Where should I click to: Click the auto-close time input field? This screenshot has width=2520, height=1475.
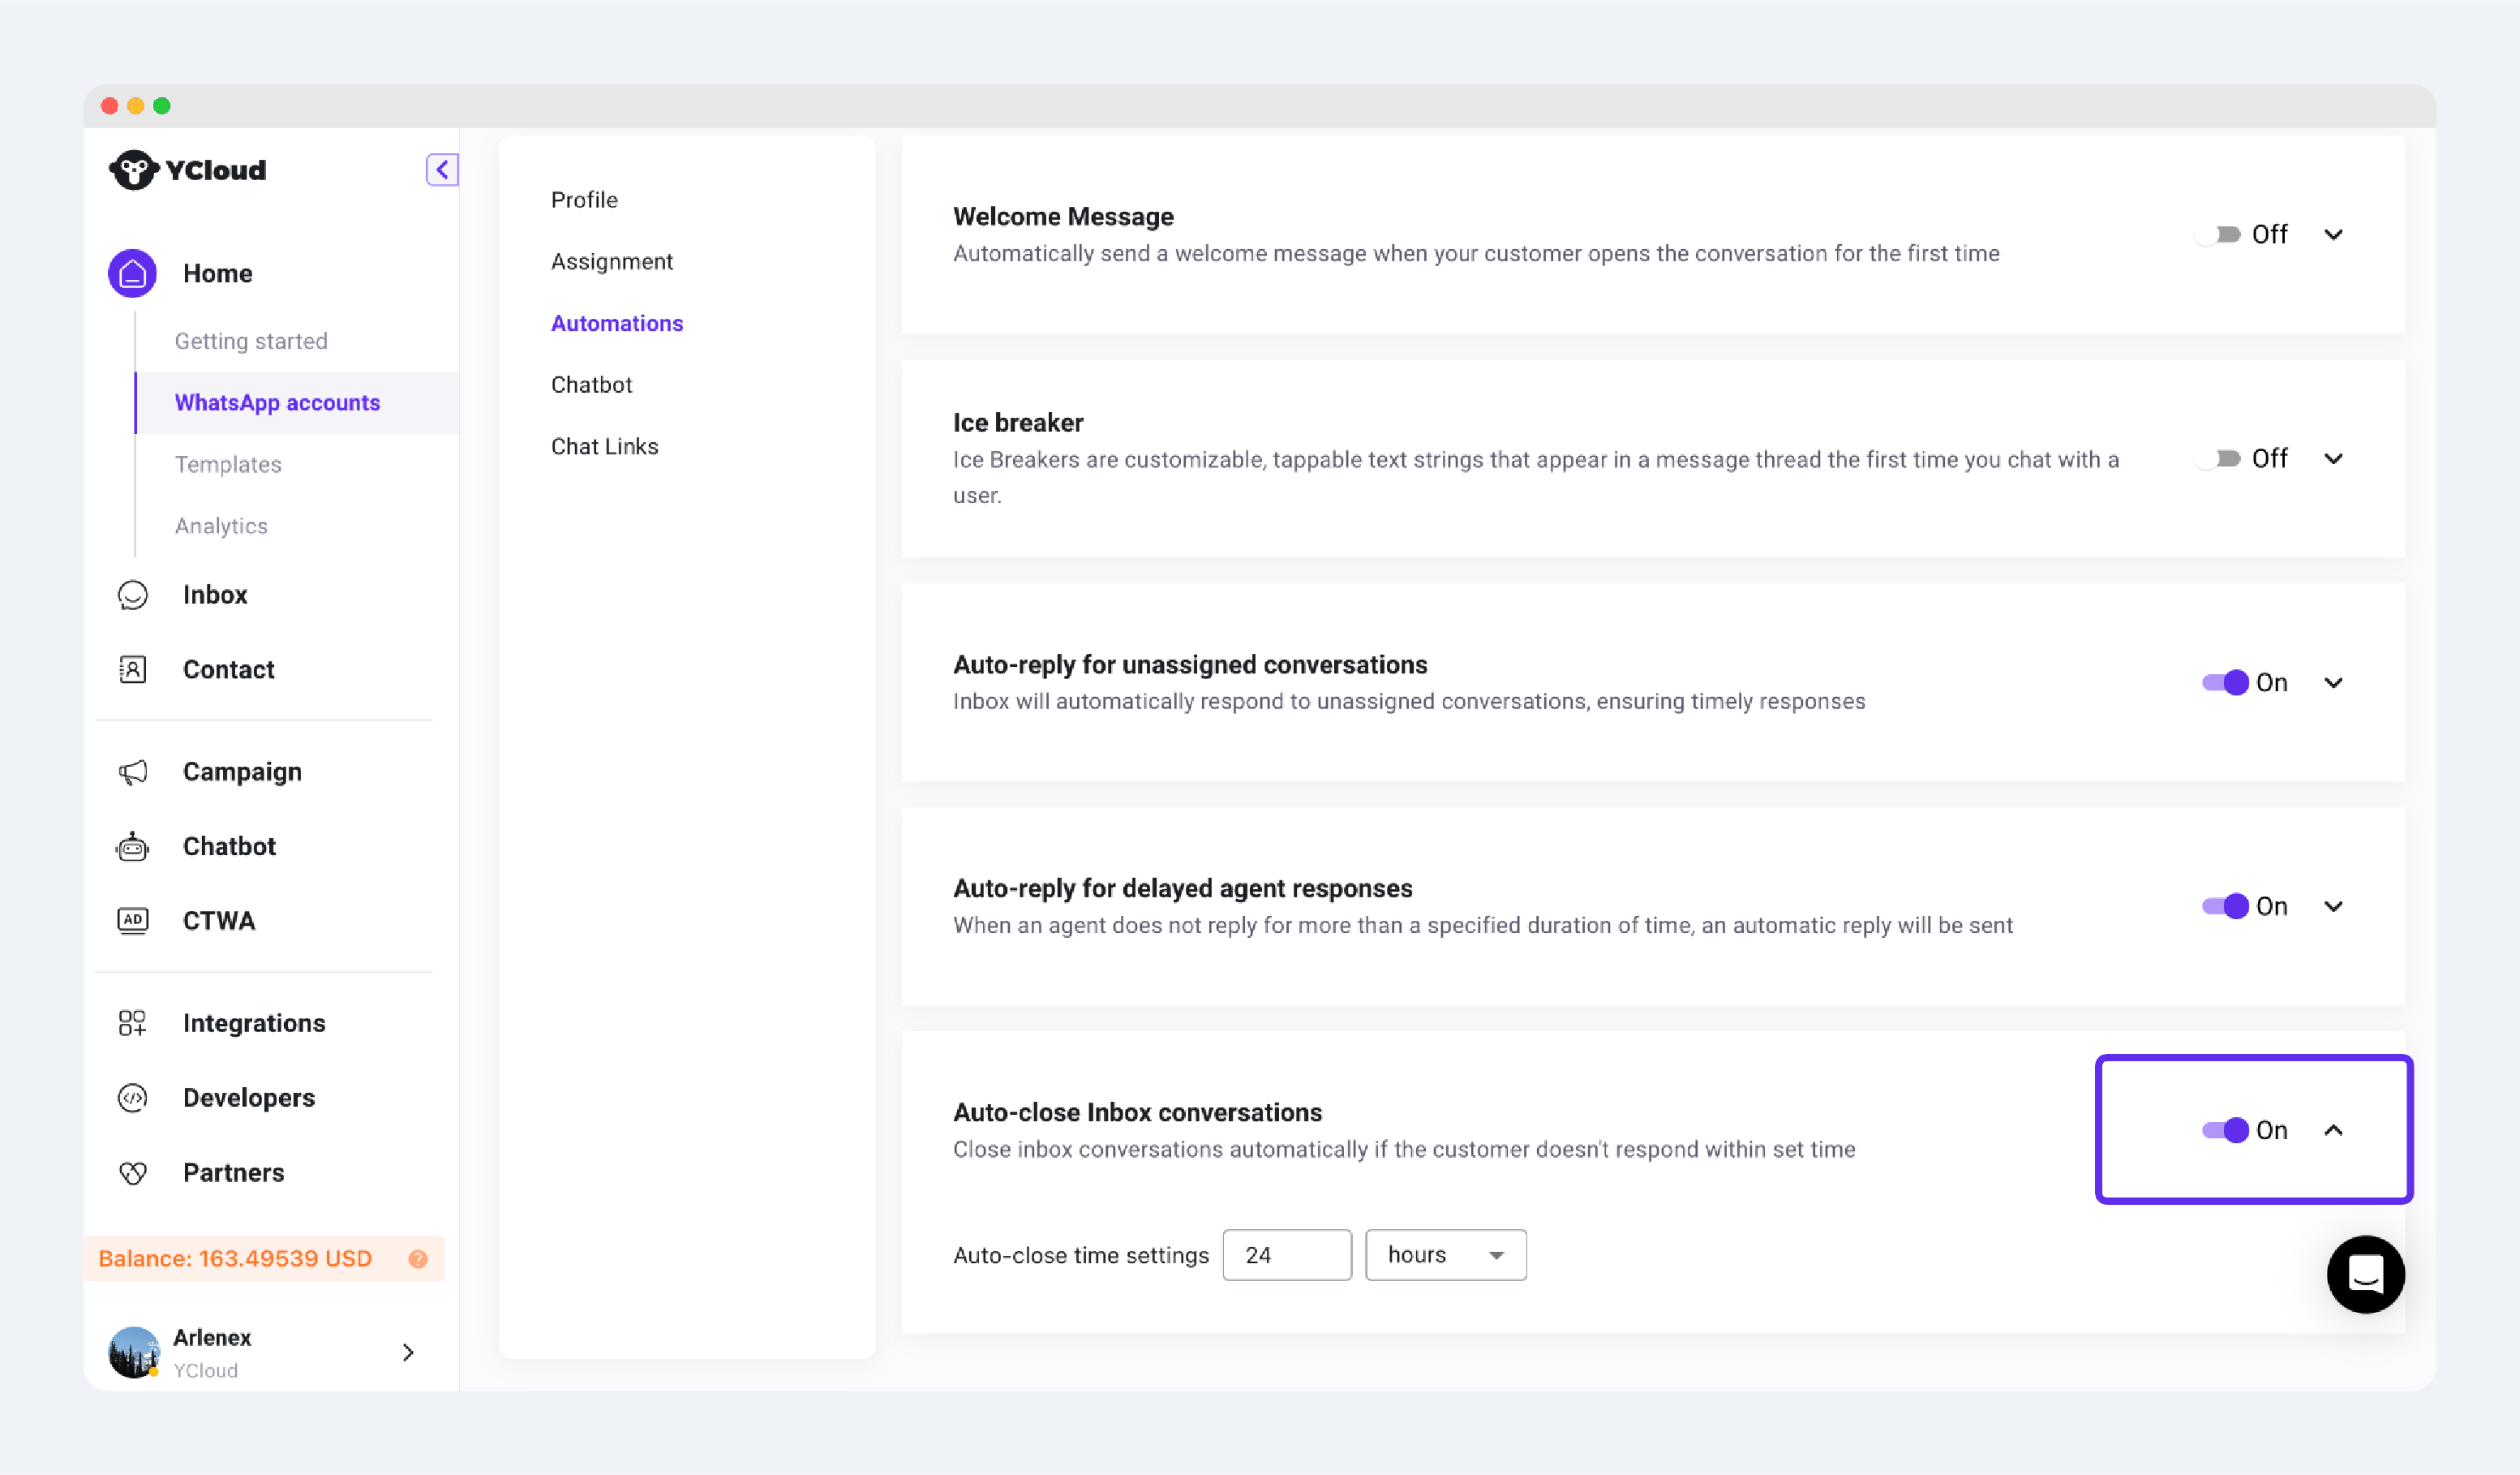(x=1286, y=1255)
